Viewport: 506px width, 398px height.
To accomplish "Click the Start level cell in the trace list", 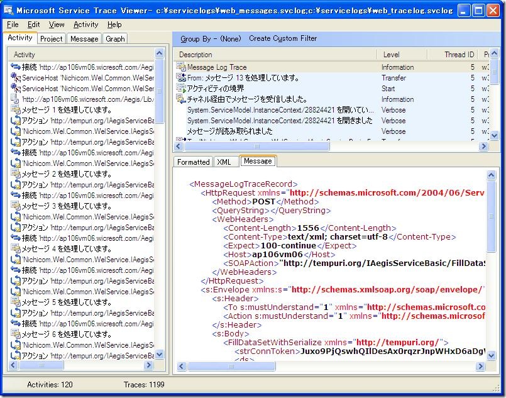I will [388, 89].
